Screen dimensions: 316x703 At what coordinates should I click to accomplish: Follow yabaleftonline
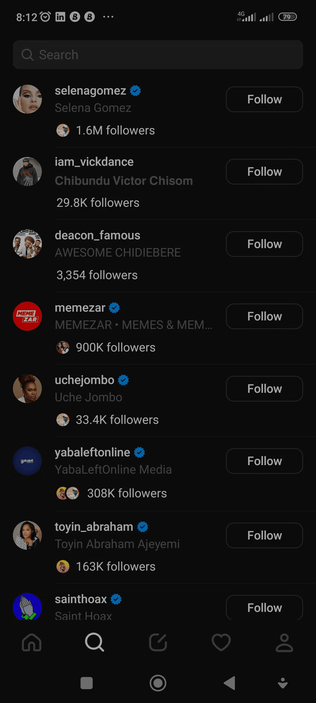(x=264, y=461)
